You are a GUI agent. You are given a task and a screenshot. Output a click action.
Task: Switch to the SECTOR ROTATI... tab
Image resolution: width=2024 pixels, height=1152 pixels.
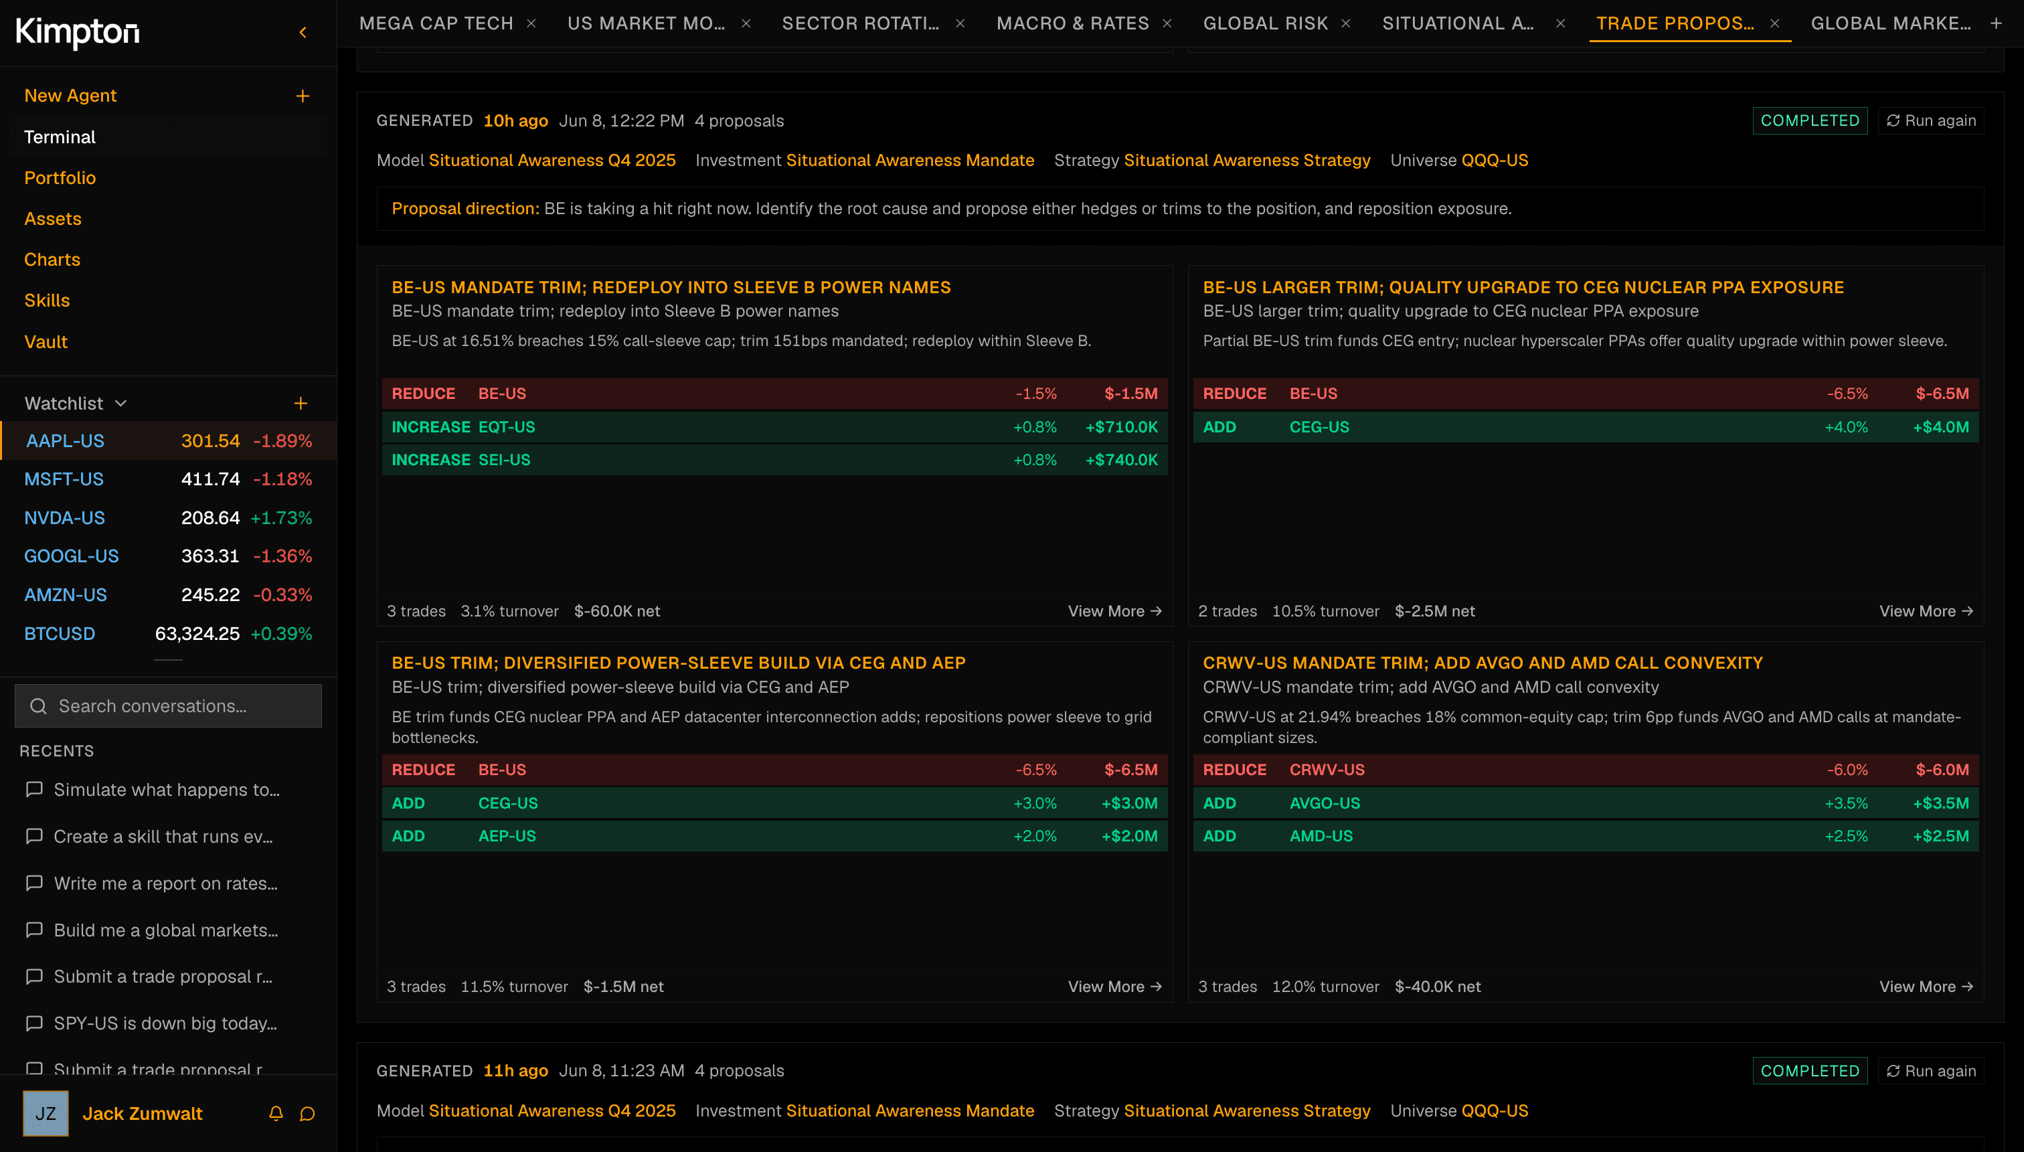[861, 23]
